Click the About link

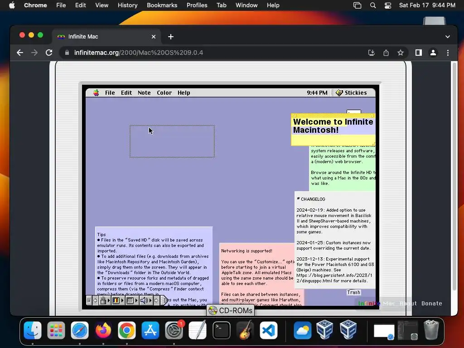click(x=408, y=303)
